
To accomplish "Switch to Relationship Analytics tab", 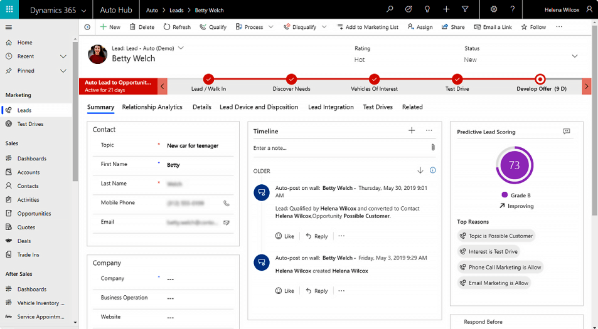I will tap(152, 107).
